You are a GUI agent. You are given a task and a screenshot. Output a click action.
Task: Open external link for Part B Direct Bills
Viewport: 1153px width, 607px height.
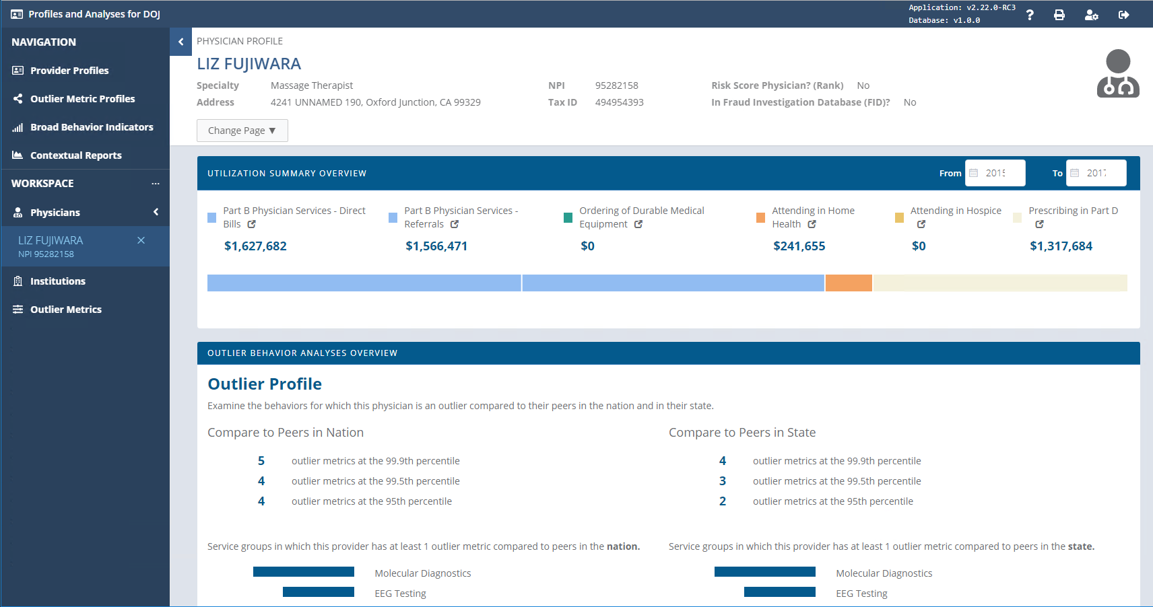[x=252, y=224]
